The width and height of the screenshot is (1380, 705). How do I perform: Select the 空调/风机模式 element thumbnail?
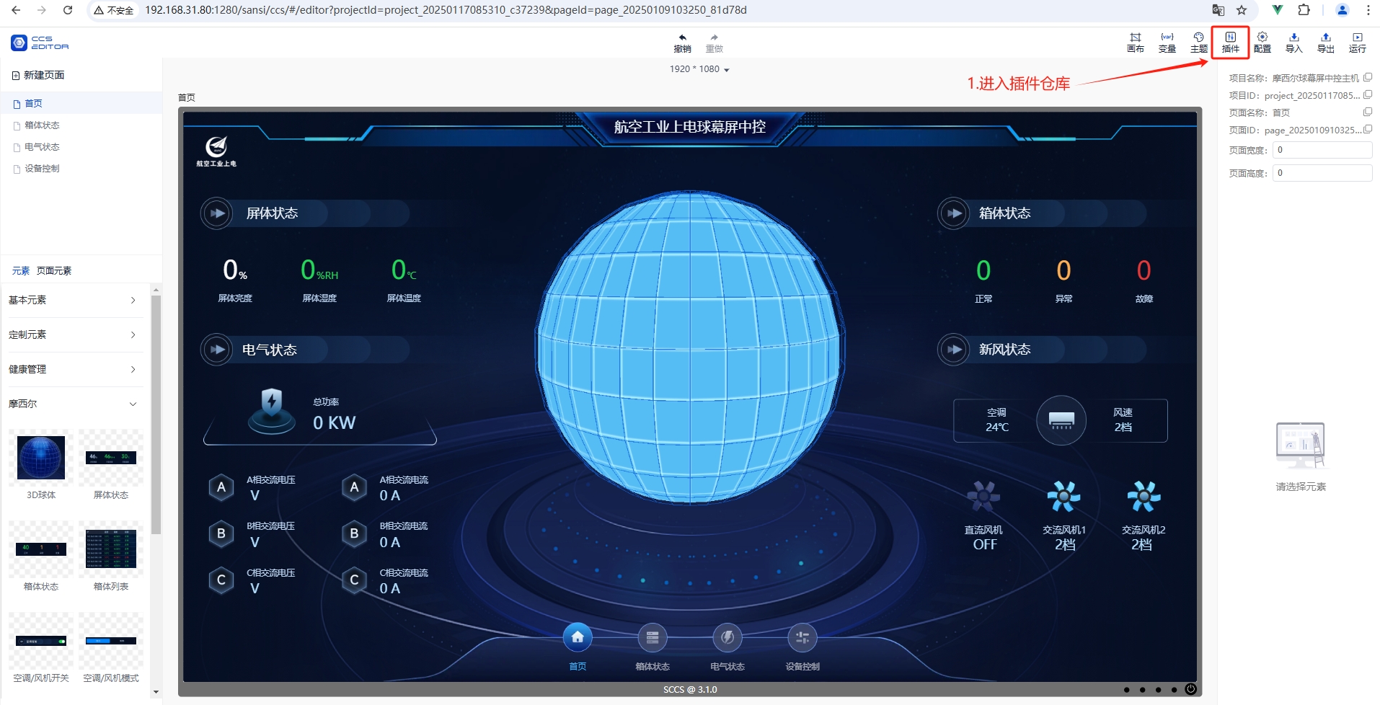(x=111, y=641)
